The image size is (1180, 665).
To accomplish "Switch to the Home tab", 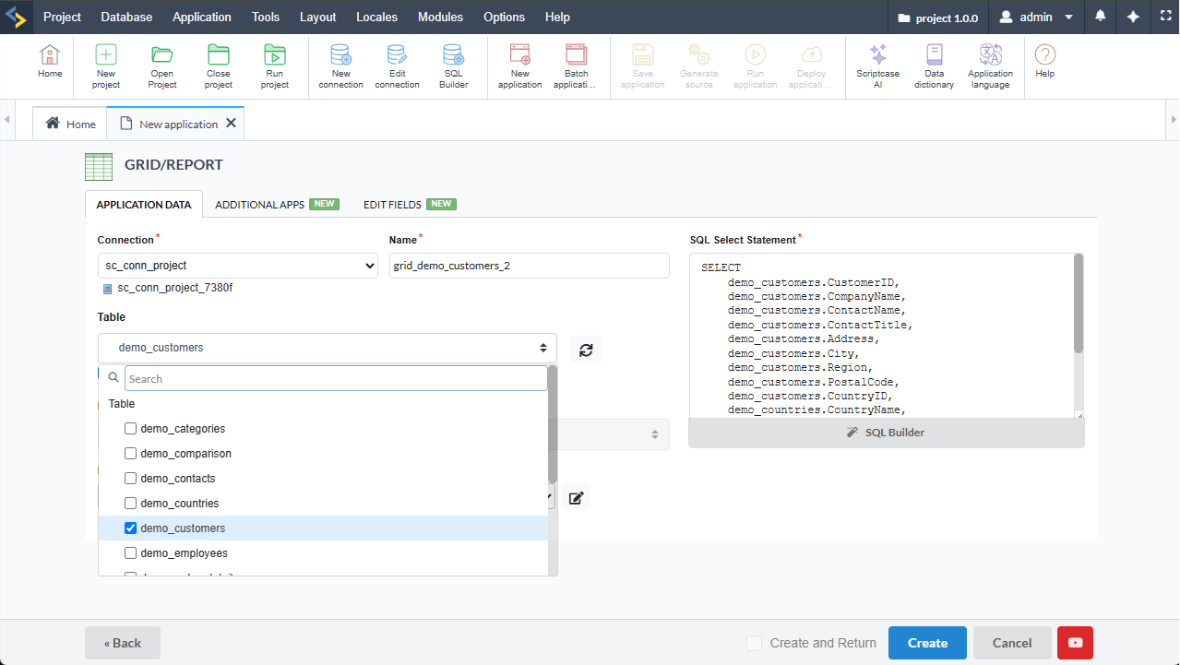I will point(70,124).
